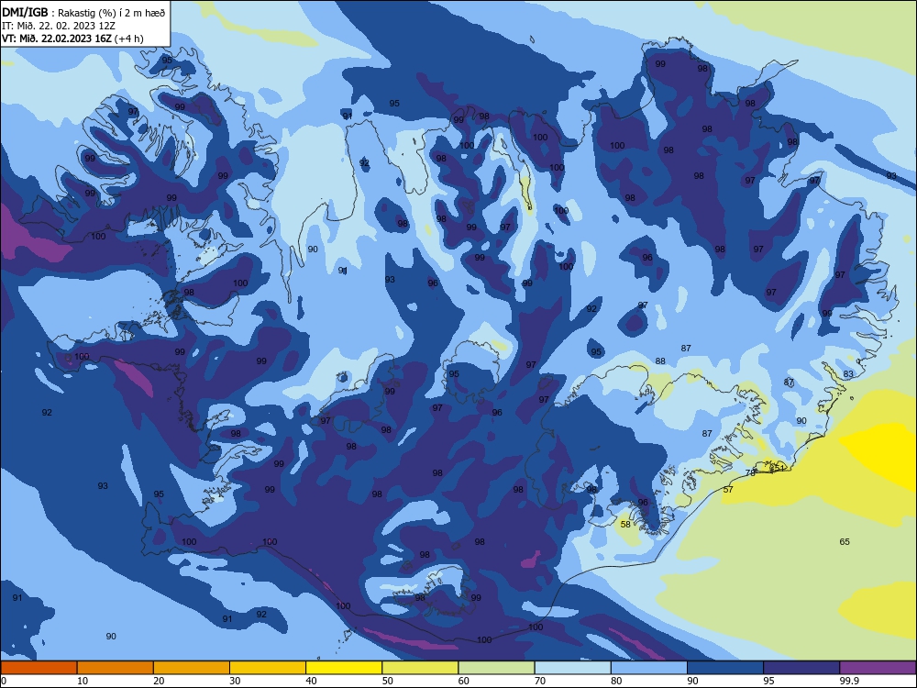917x688 pixels.
Task: Click the dark orange 0–10 legend color block
Action: coord(39,668)
